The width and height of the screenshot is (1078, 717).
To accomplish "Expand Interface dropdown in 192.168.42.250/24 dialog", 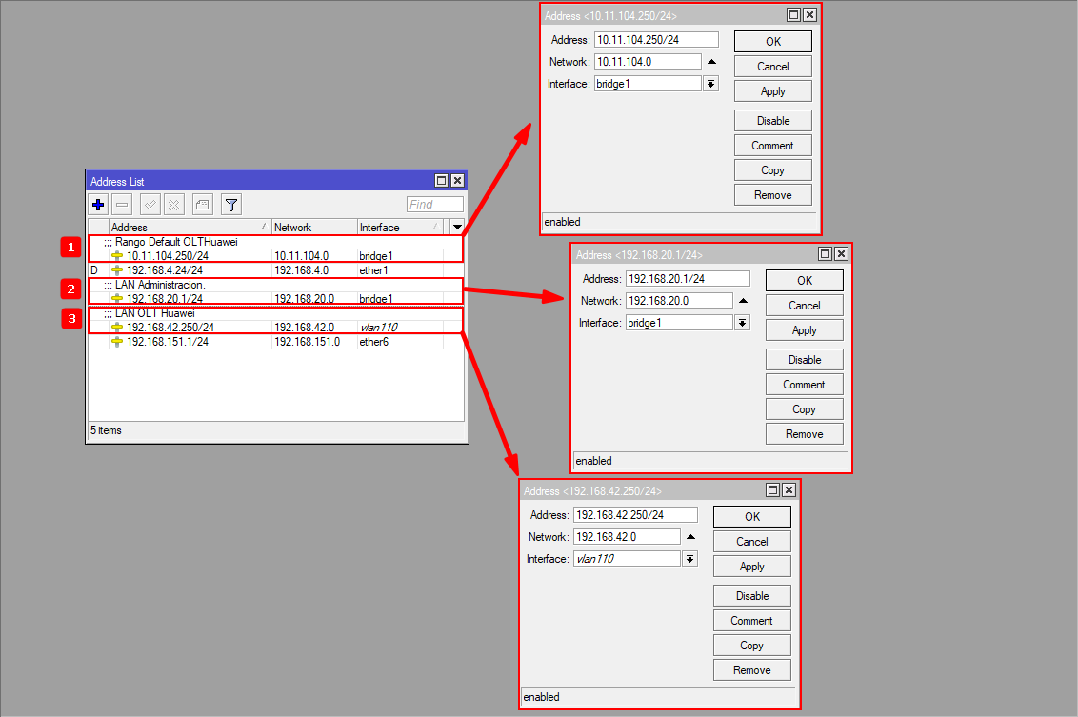I will point(689,559).
